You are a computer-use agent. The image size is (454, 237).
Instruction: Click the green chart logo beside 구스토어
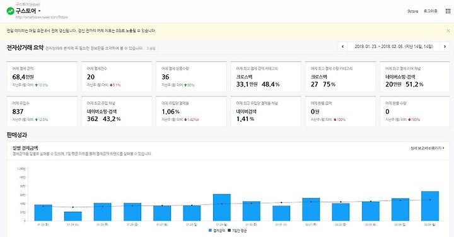click(11, 11)
